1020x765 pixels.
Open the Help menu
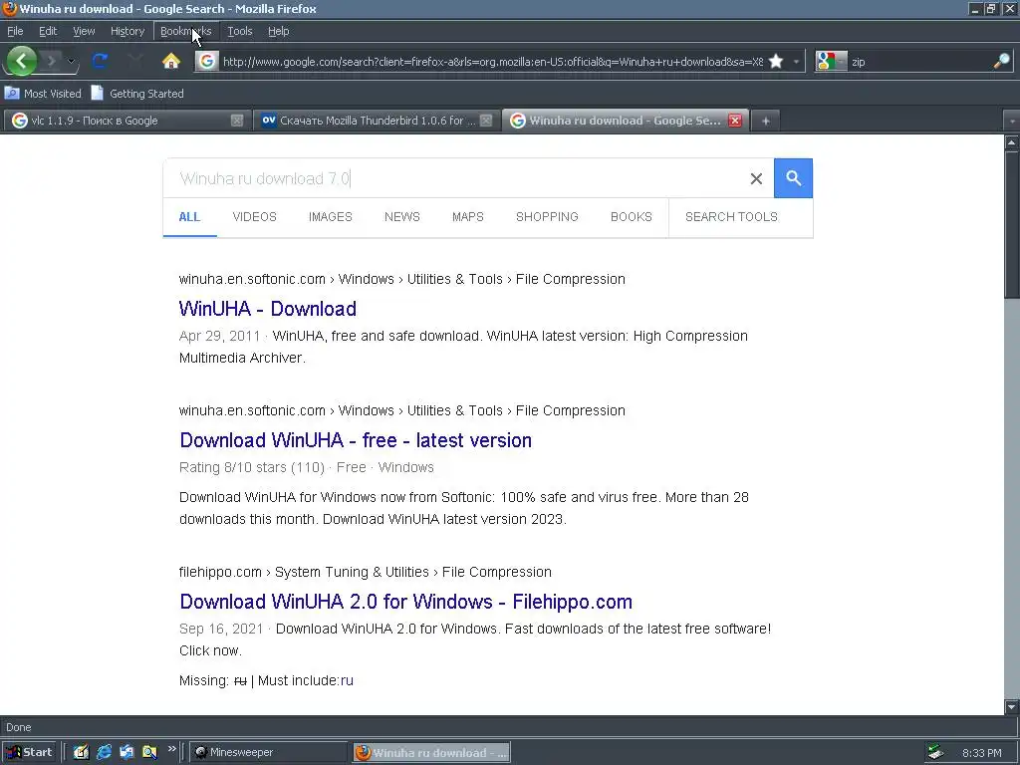click(278, 31)
